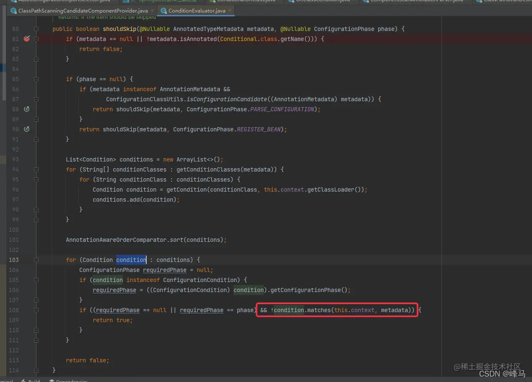The image size is (532, 382).
Task: Click fold end marker at line 110
Action: (36, 330)
